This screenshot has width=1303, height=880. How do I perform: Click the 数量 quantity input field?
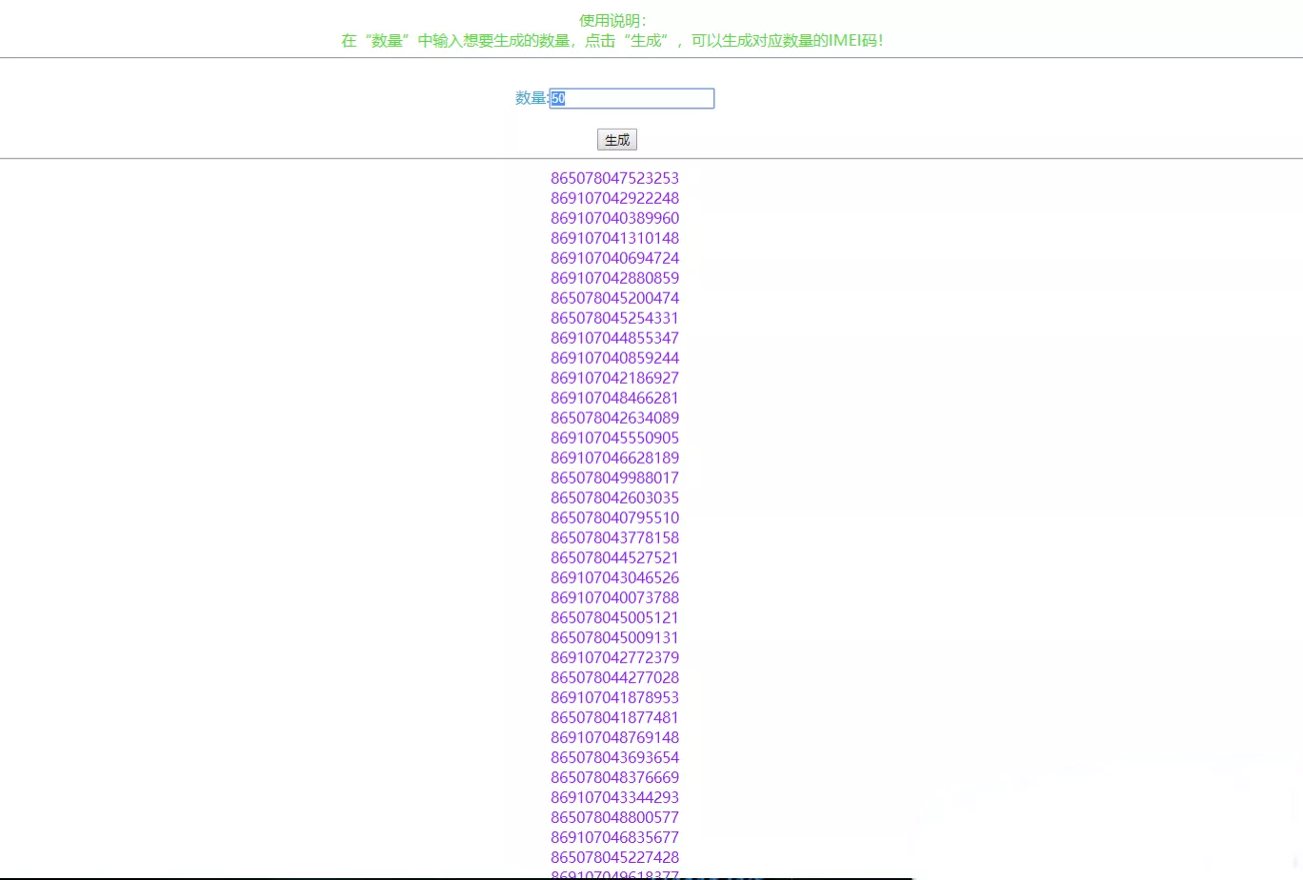point(631,98)
